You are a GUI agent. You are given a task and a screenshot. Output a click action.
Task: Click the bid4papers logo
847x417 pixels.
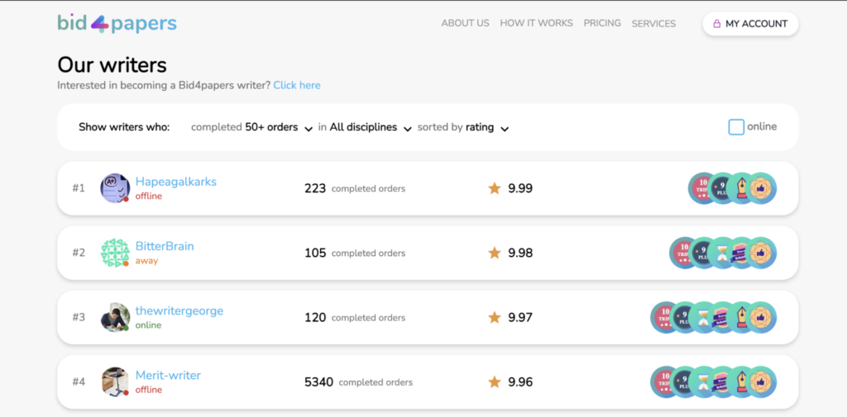pos(117,23)
